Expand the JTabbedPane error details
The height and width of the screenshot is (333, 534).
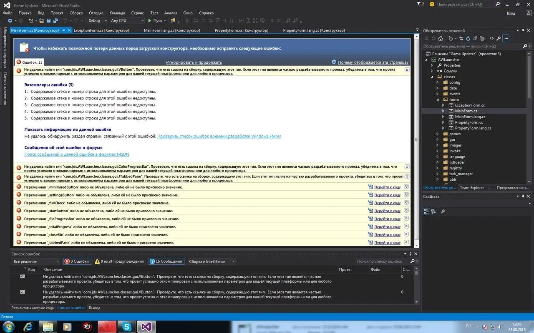point(407,176)
